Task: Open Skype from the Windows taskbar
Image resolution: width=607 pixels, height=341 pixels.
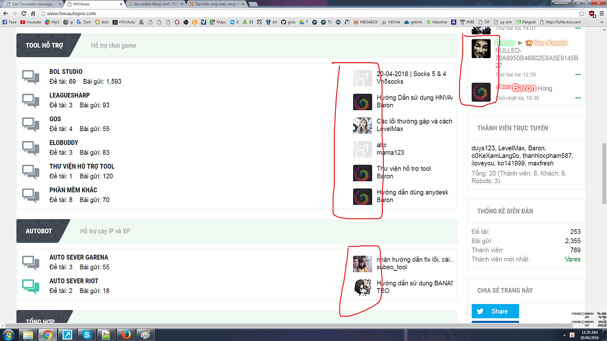Action: tap(87, 334)
